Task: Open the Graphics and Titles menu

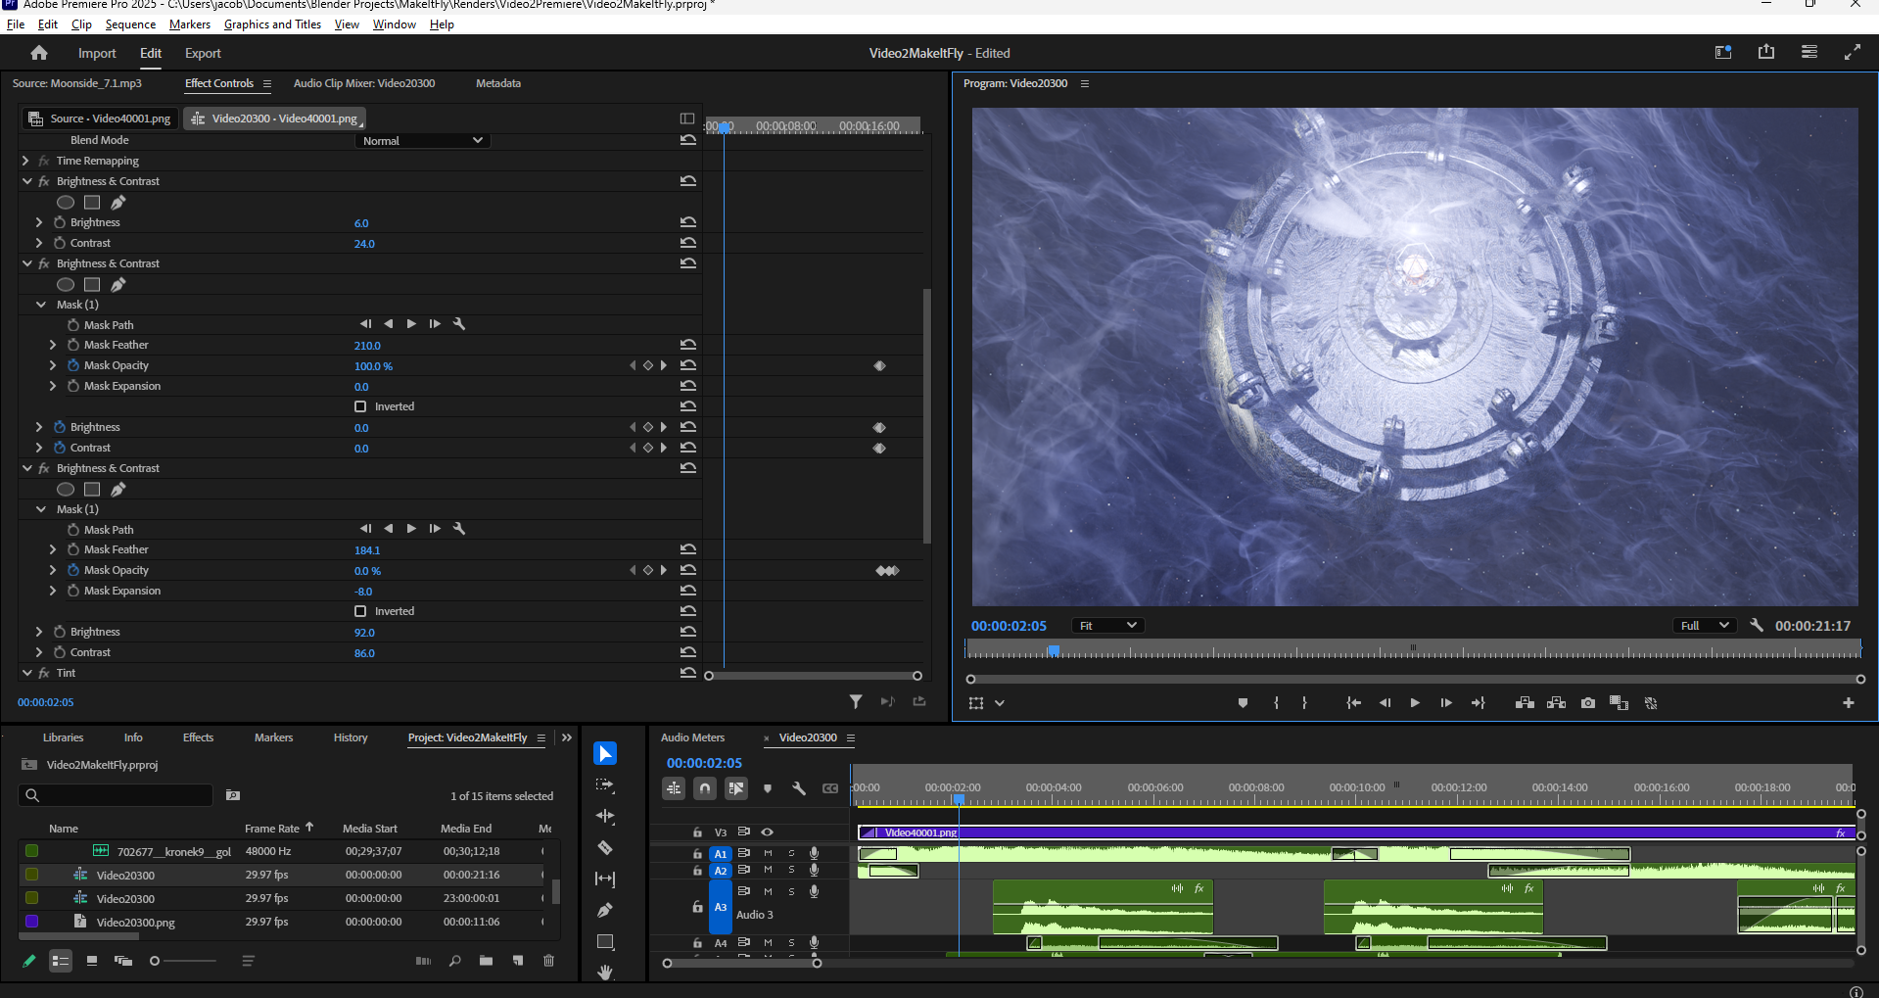Action: pyautogui.click(x=272, y=24)
